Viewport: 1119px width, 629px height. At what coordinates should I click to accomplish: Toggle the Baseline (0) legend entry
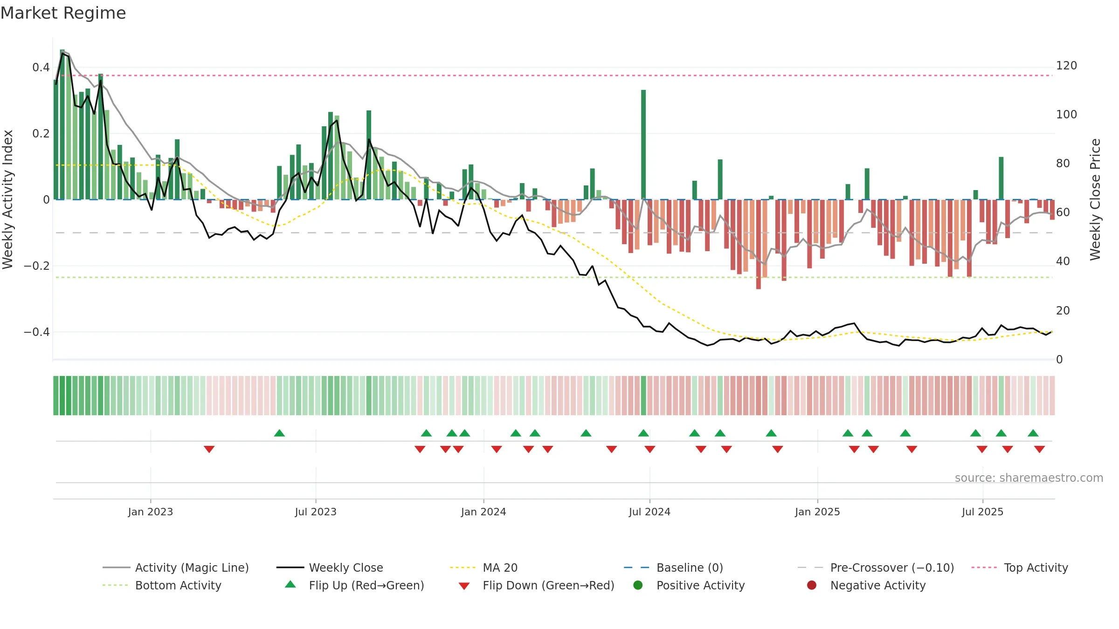[673, 567]
